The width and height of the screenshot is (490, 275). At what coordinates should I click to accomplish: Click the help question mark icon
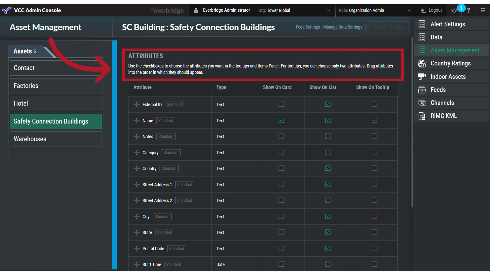[x=469, y=10]
